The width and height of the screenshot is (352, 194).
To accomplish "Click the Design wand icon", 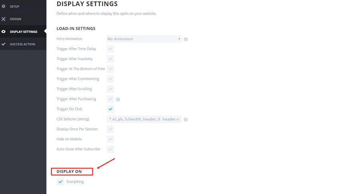I will pos(4,19).
